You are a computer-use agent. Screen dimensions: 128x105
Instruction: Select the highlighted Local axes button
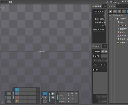(x=45, y=94)
